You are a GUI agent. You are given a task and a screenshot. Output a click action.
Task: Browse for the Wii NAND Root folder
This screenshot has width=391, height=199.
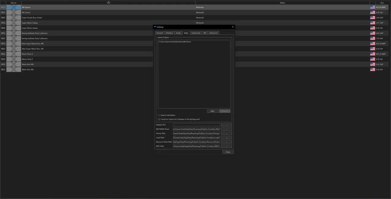[226, 129]
